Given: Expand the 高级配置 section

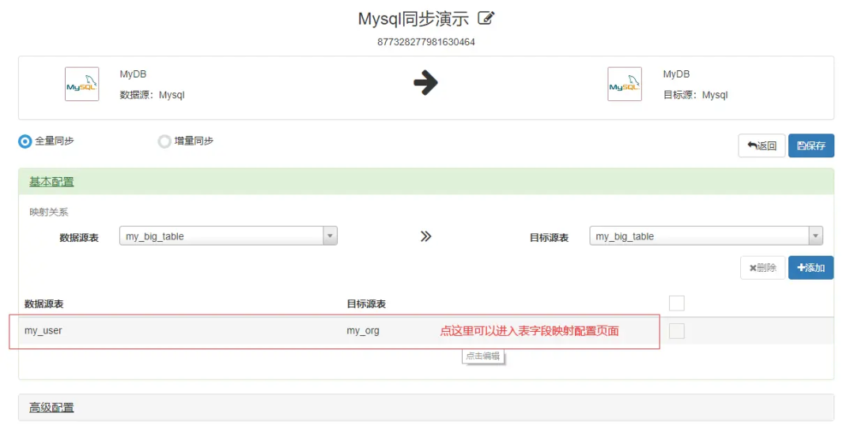Looking at the screenshot, I should pyautogui.click(x=51, y=408).
